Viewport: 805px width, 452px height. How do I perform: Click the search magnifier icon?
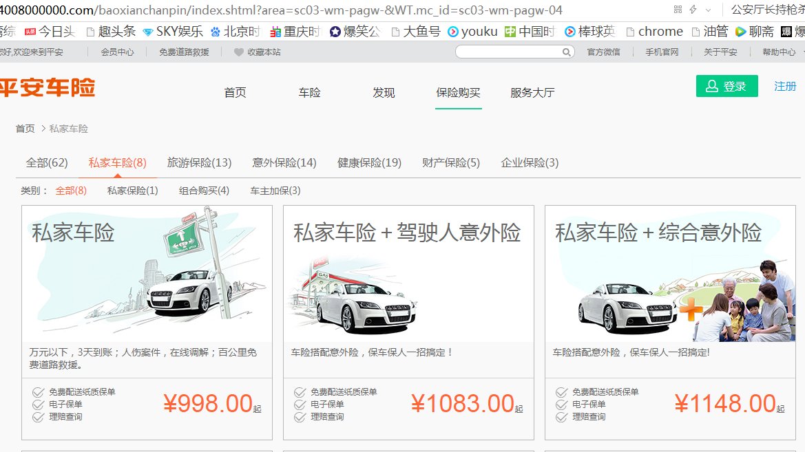pos(566,52)
